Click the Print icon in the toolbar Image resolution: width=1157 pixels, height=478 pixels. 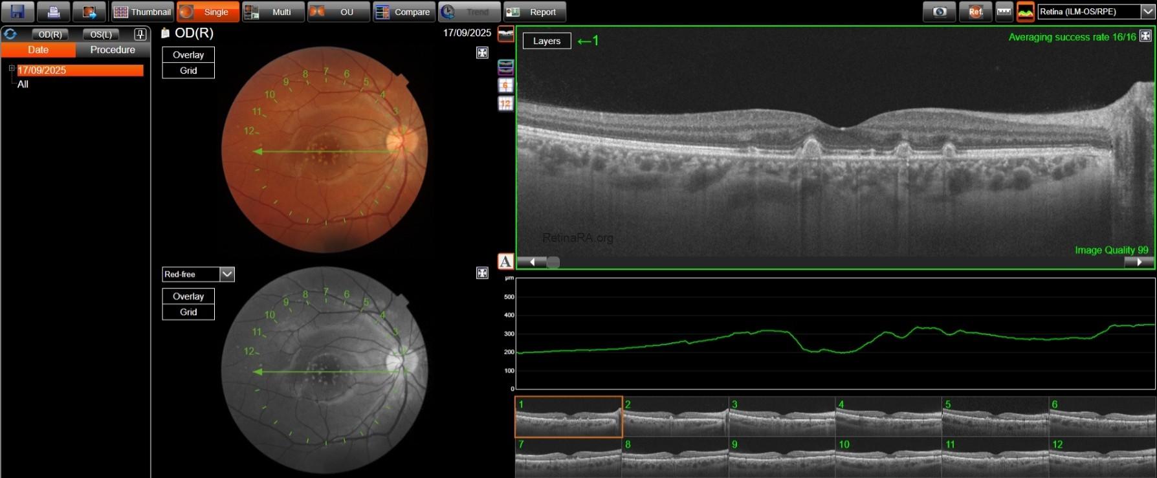coord(54,12)
